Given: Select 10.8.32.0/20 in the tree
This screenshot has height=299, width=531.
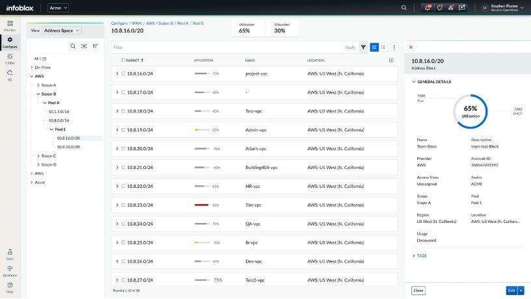Looking at the screenshot, I should (x=68, y=147).
